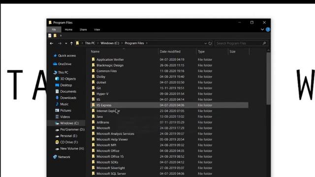Select the Microsoft Analysis Services folder
The height and width of the screenshot is (177, 315).
click(115, 134)
